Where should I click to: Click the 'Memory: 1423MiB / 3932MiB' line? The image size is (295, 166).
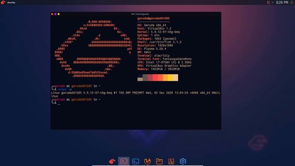point(159,69)
